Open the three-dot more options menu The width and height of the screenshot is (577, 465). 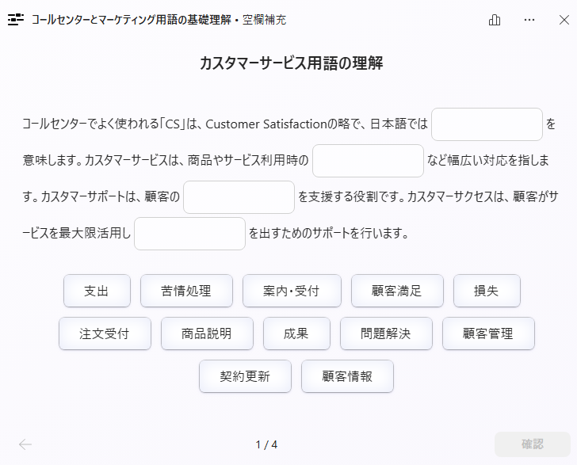point(529,20)
